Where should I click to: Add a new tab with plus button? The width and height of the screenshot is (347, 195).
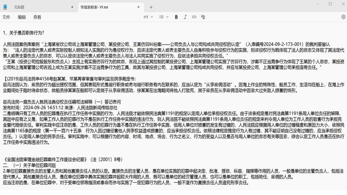(x=151, y=7)
